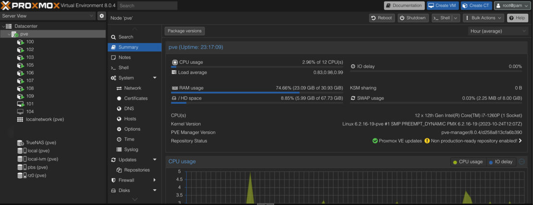Open the DNS globe settings

[x=119, y=109]
